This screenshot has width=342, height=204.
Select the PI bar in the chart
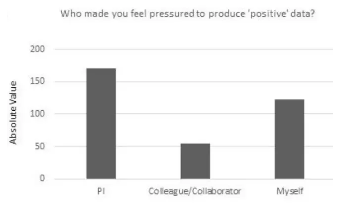click(101, 123)
